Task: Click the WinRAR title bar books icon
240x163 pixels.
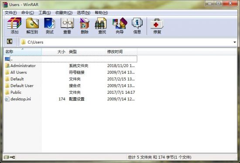Action: tap(5, 5)
